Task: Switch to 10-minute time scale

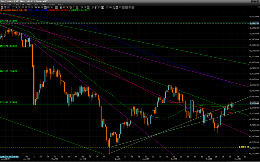Action: click(23, 7)
